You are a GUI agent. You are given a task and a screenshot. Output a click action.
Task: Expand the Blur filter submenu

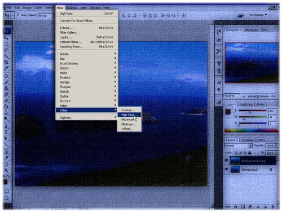86,59
